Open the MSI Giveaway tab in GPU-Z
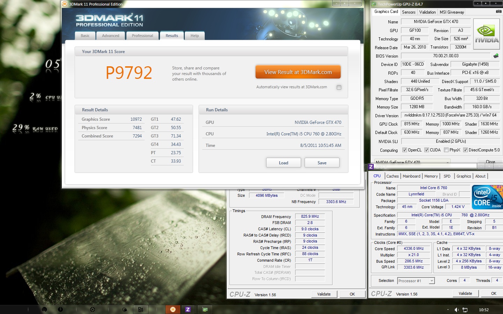The image size is (503, 314). click(452, 12)
